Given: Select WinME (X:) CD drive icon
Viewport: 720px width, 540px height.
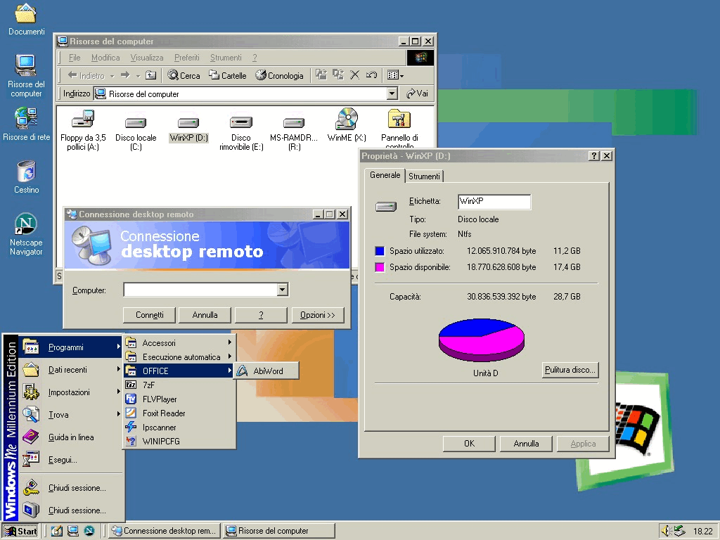Looking at the screenshot, I should [x=347, y=125].
